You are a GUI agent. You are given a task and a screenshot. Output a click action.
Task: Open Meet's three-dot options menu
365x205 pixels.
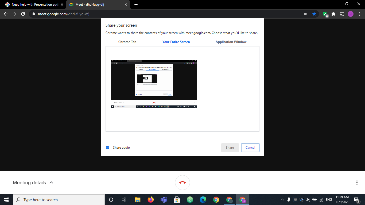(x=357, y=182)
